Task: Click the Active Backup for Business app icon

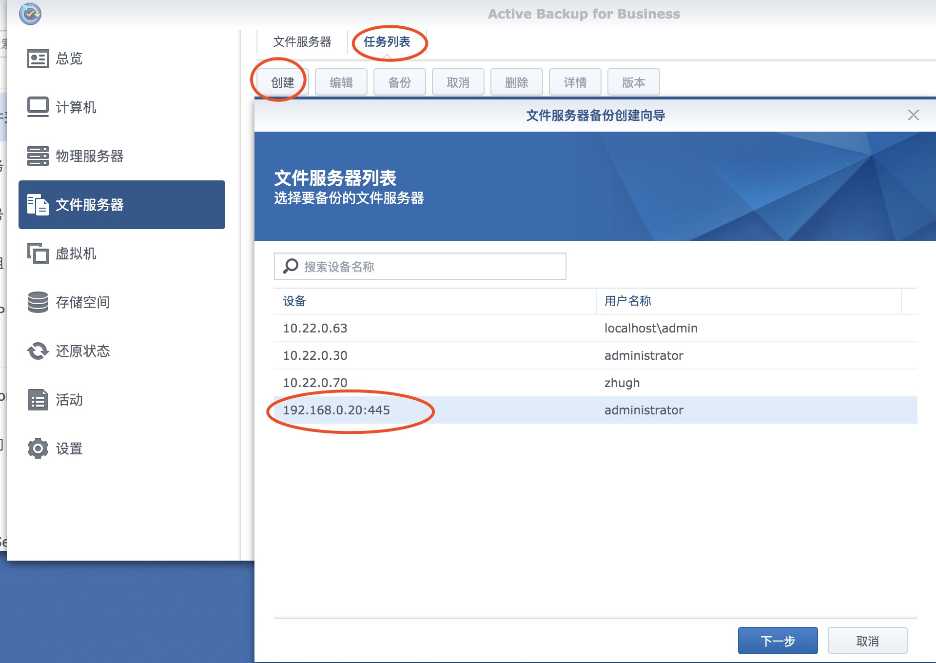Action: pyautogui.click(x=30, y=14)
